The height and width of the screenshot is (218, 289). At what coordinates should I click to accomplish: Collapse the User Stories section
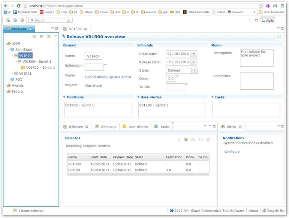[x=138, y=97]
